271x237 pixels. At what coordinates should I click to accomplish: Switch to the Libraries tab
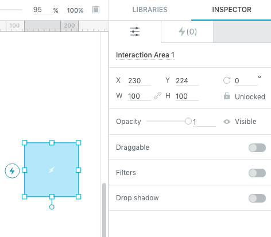pos(150,10)
